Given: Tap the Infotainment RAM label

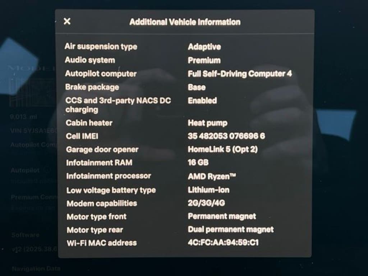Looking at the screenshot, I should pos(99,163).
